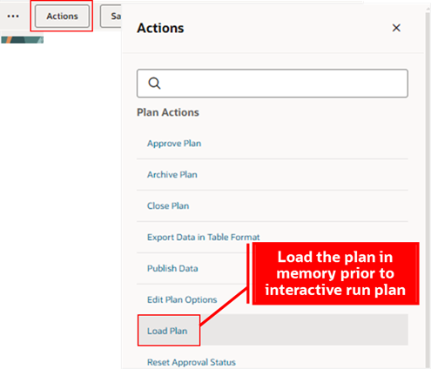Viewport: 431px width, 369px height.
Task: Select Reset Approval Status
Action: click(x=192, y=362)
